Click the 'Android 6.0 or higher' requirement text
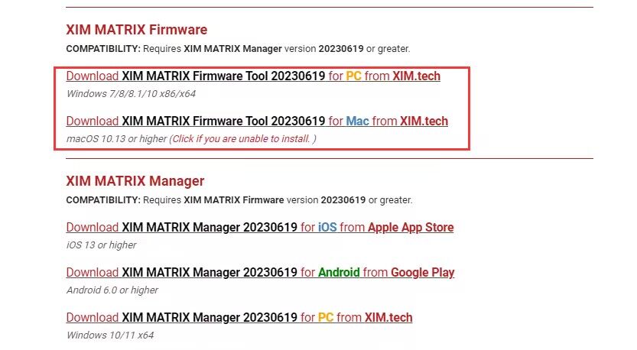The image size is (637, 350). click(112, 290)
